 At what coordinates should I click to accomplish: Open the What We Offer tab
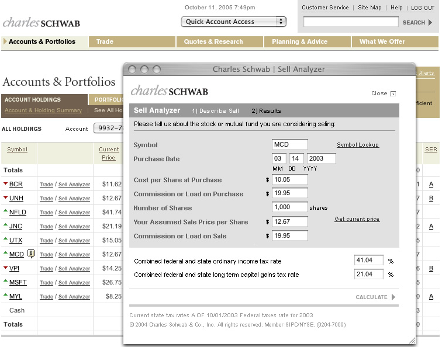(x=395, y=41)
